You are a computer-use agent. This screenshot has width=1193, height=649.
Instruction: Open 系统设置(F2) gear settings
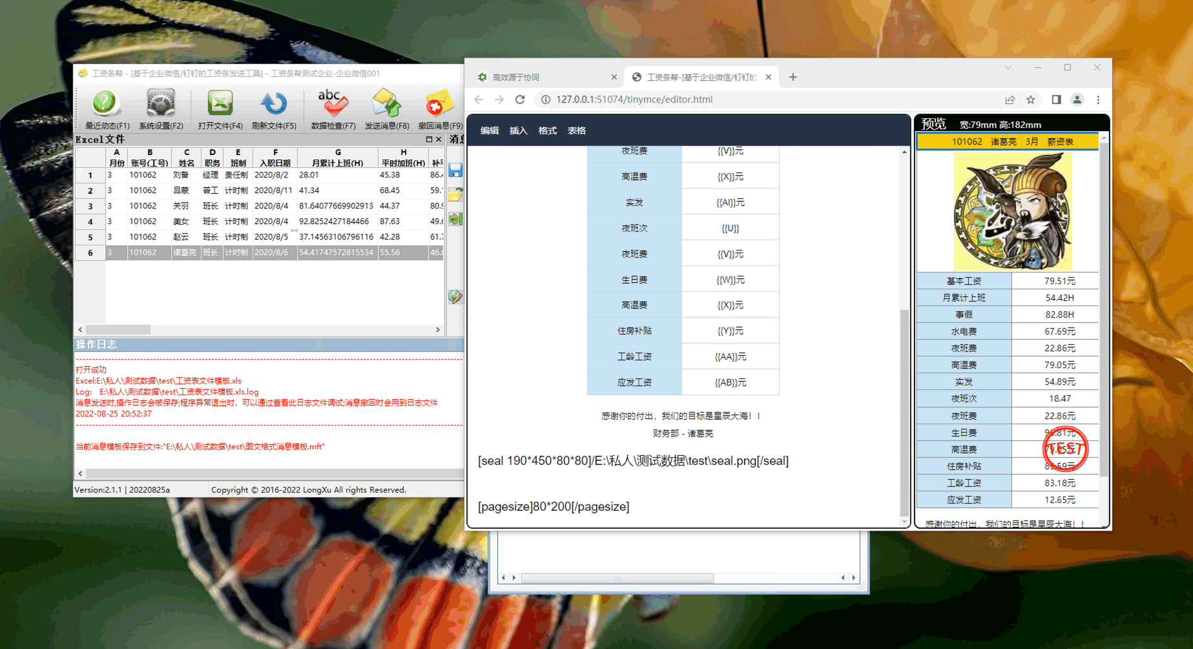(161, 103)
